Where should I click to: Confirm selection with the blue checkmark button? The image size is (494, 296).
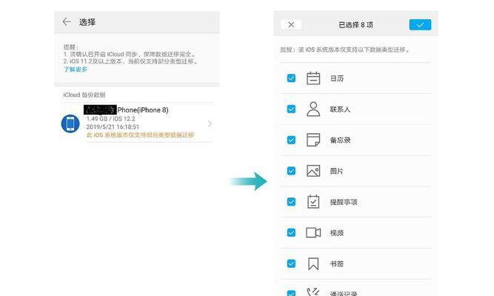420,25
